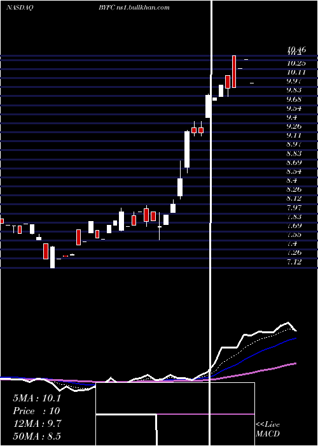This screenshot has height=446, width=318.
Task: Select the 50MA : 8.5 readout
Action: (x=37, y=436)
